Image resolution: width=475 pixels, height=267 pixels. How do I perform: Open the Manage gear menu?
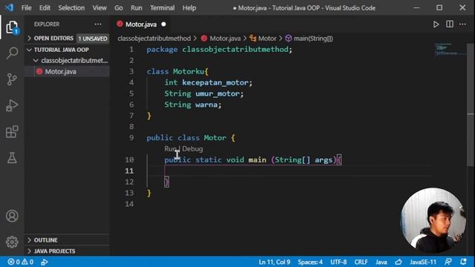click(12, 242)
